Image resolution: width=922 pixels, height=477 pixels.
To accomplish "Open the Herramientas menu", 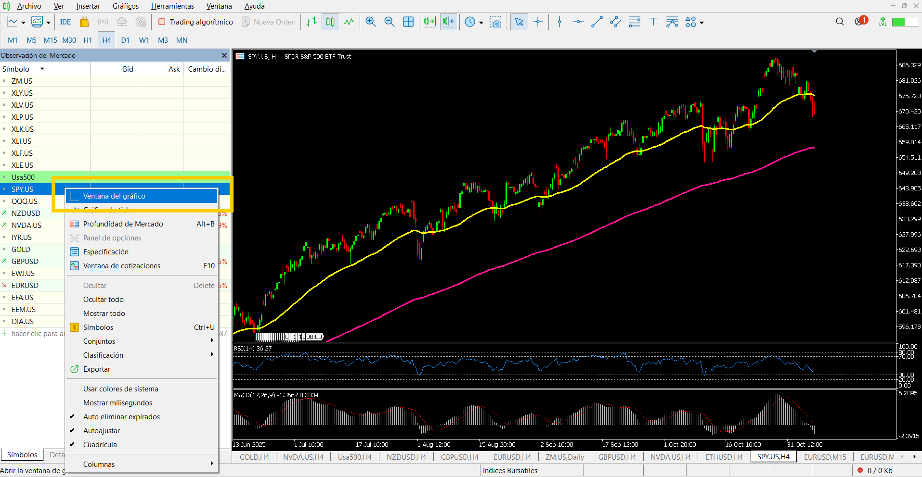I will 172,6.
